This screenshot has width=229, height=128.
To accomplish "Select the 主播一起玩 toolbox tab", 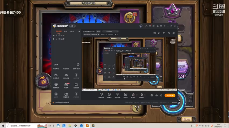I will pyautogui.click(x=76, y=69).
